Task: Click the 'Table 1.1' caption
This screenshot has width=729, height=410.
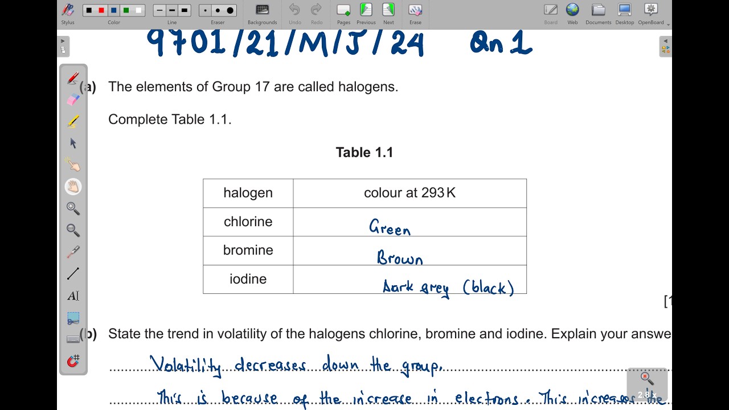Action: point(364,152)
